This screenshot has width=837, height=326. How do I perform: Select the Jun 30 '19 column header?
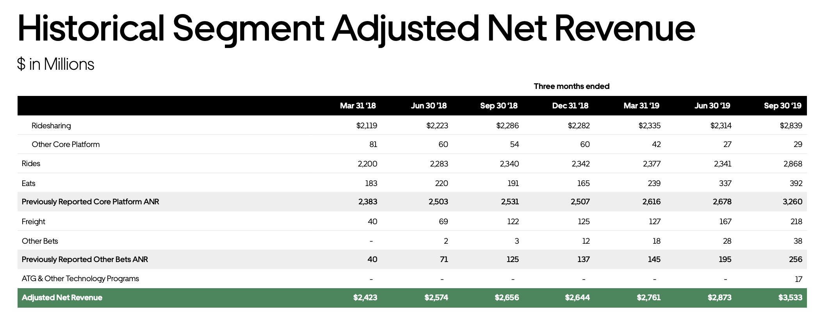coord(712,106)
